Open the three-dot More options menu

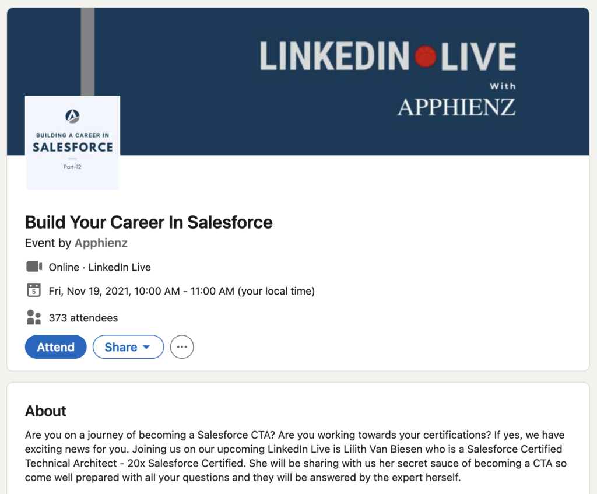coord(181,346)
